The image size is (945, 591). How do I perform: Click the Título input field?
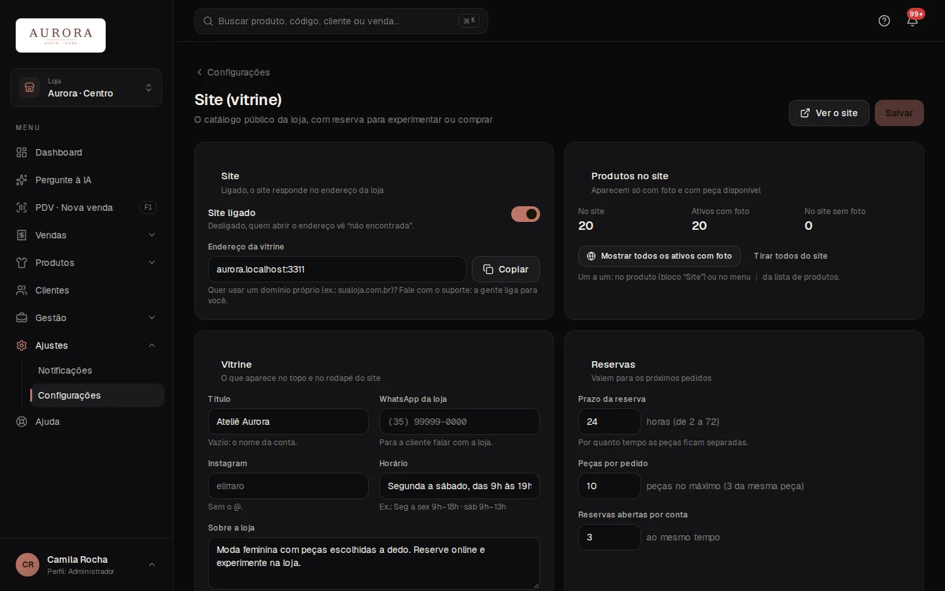point(288,422)
